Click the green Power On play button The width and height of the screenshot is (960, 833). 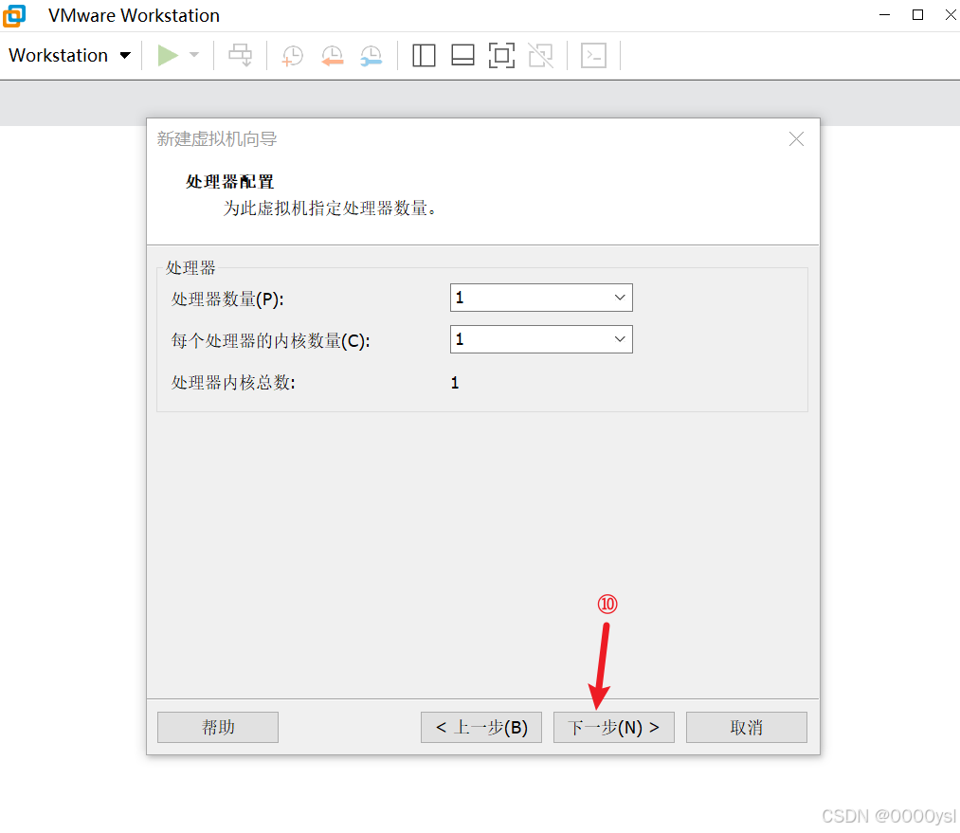tap(168, 55)
